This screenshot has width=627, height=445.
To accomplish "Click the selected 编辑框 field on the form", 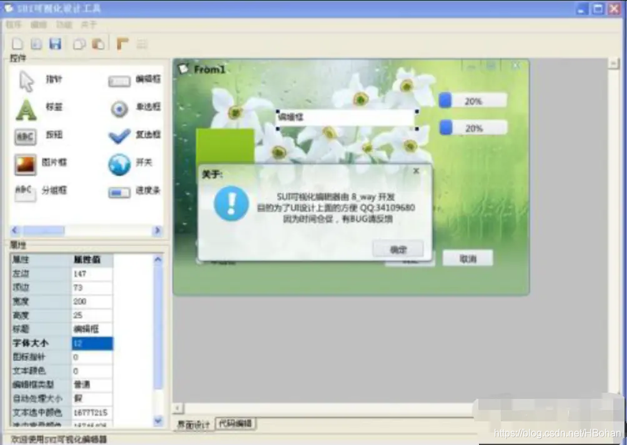I will [x=347, y=119].
